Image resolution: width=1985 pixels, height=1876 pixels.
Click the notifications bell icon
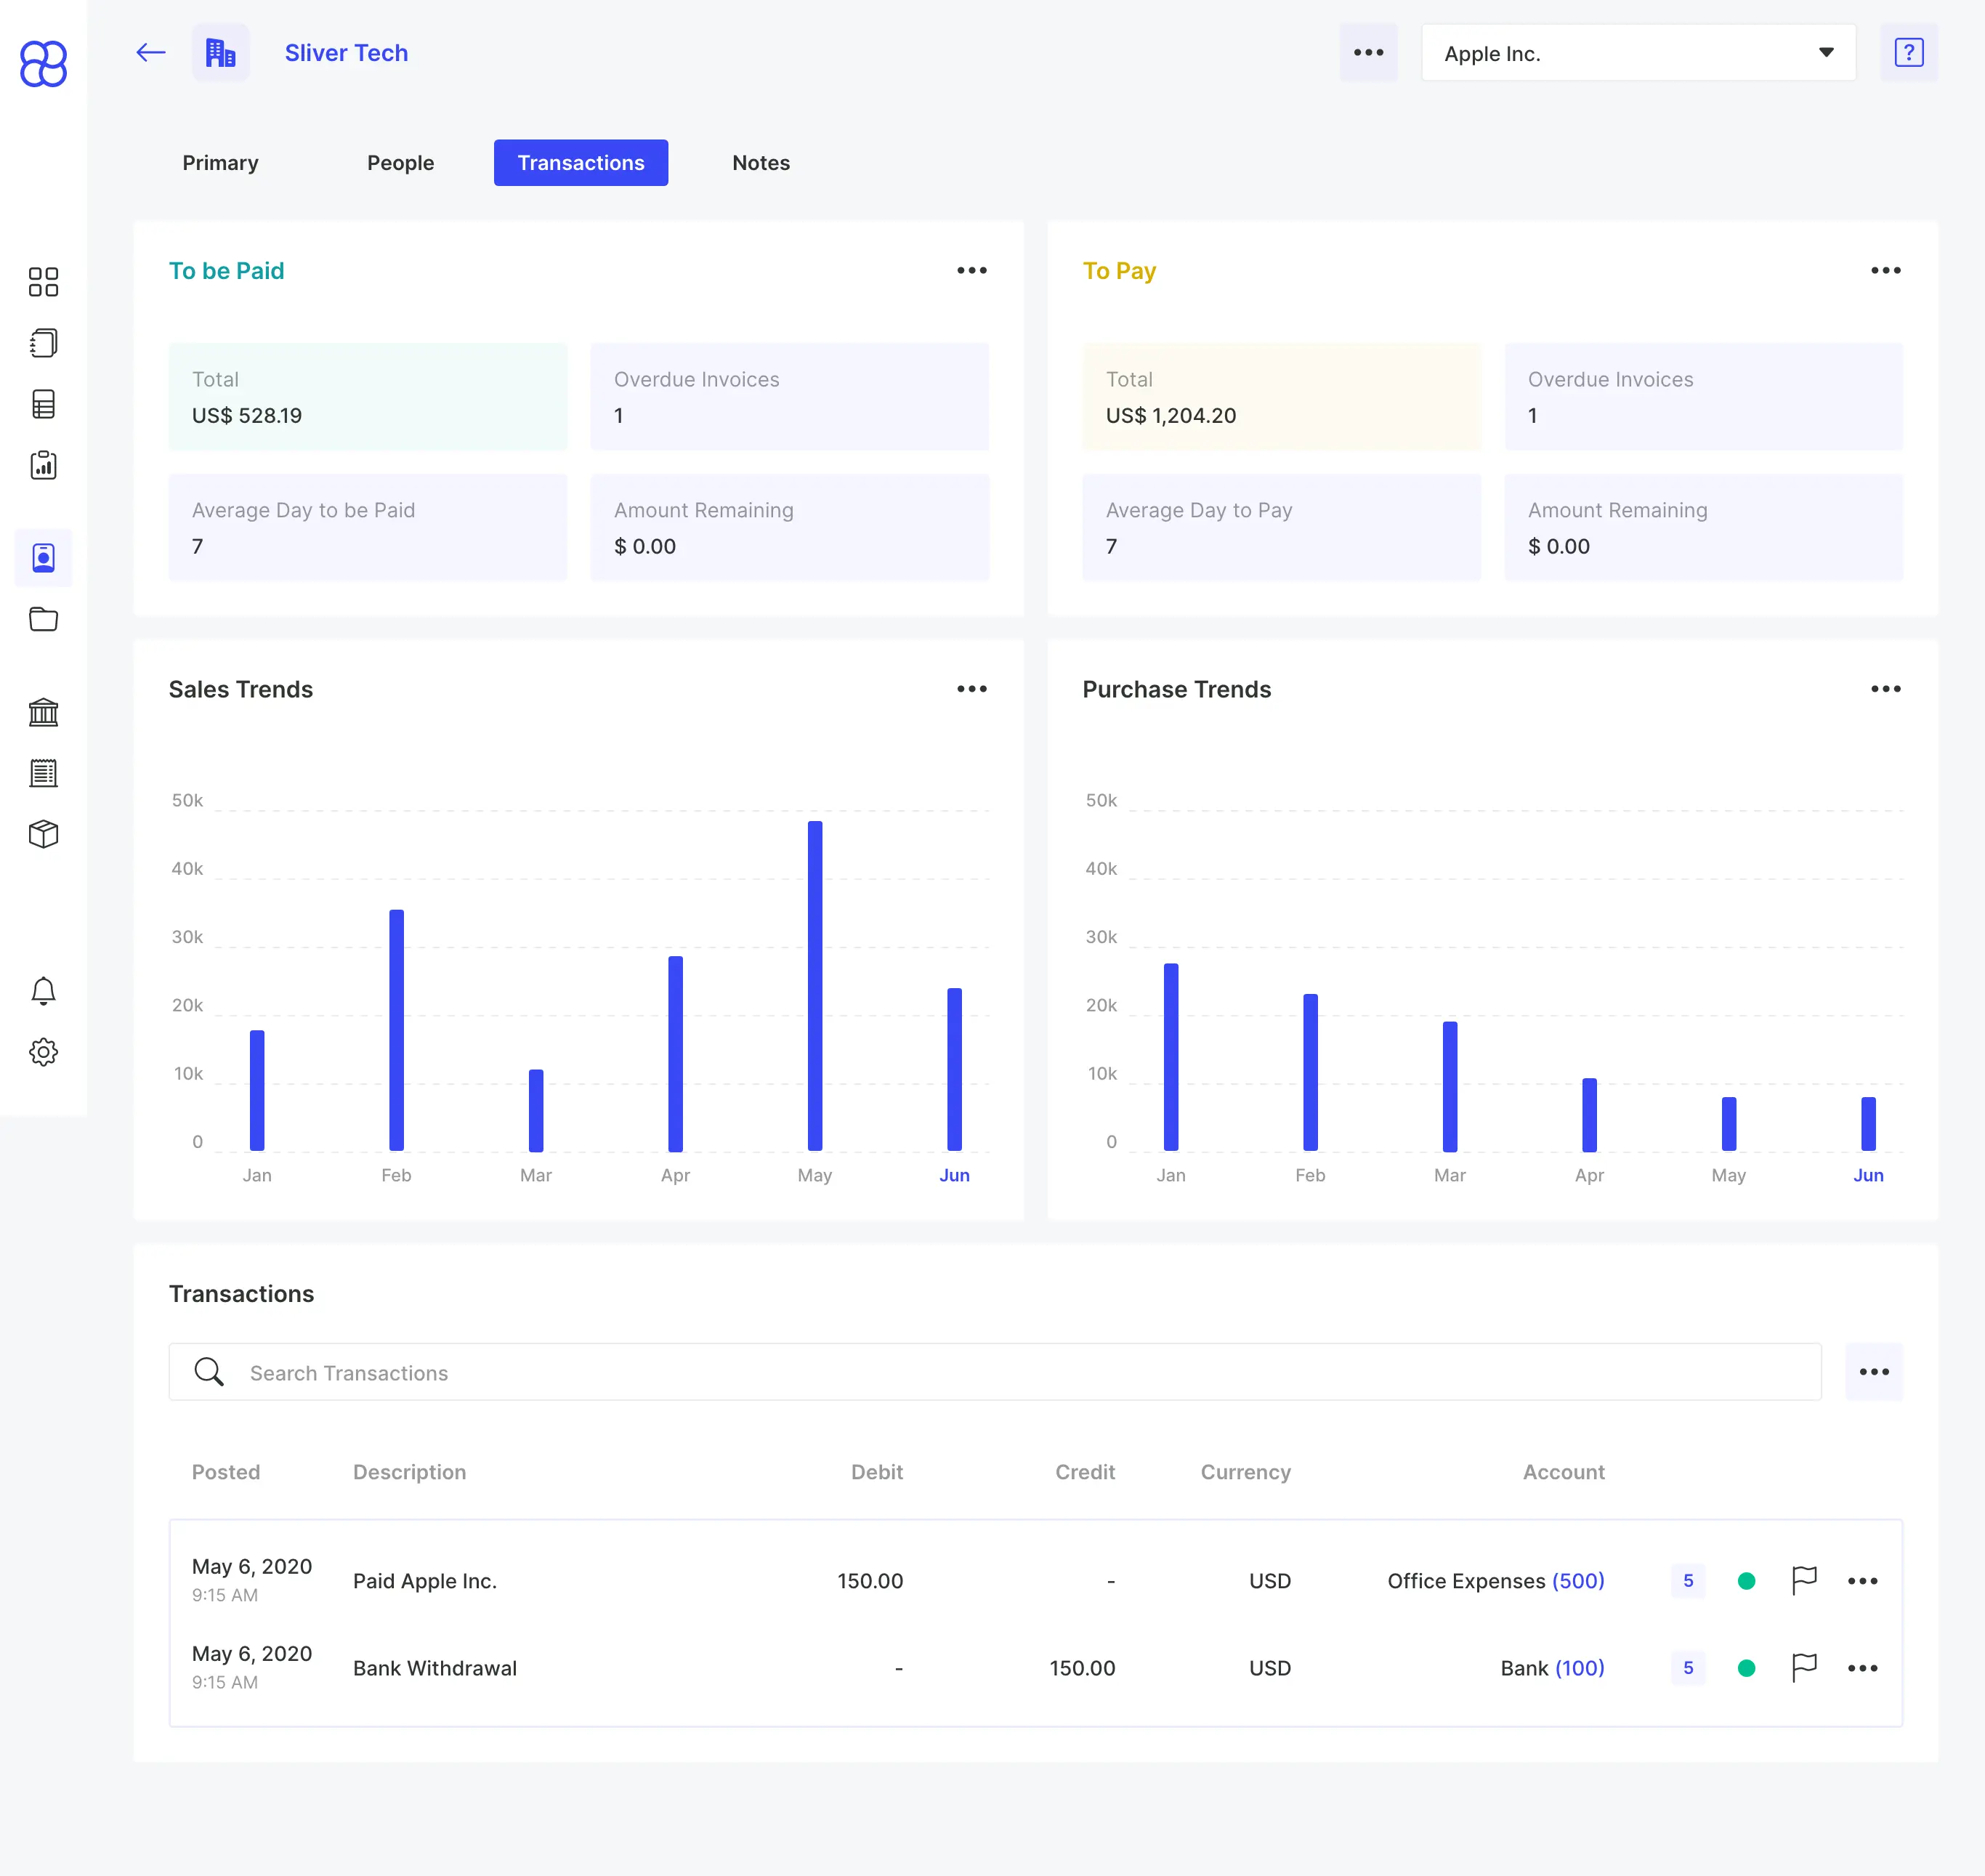pos(43,990)
